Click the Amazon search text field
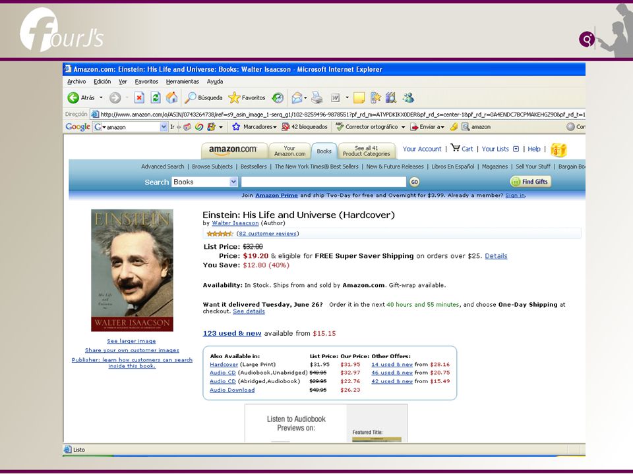Screen dimensions: 633x474 (x=324, y=182)
